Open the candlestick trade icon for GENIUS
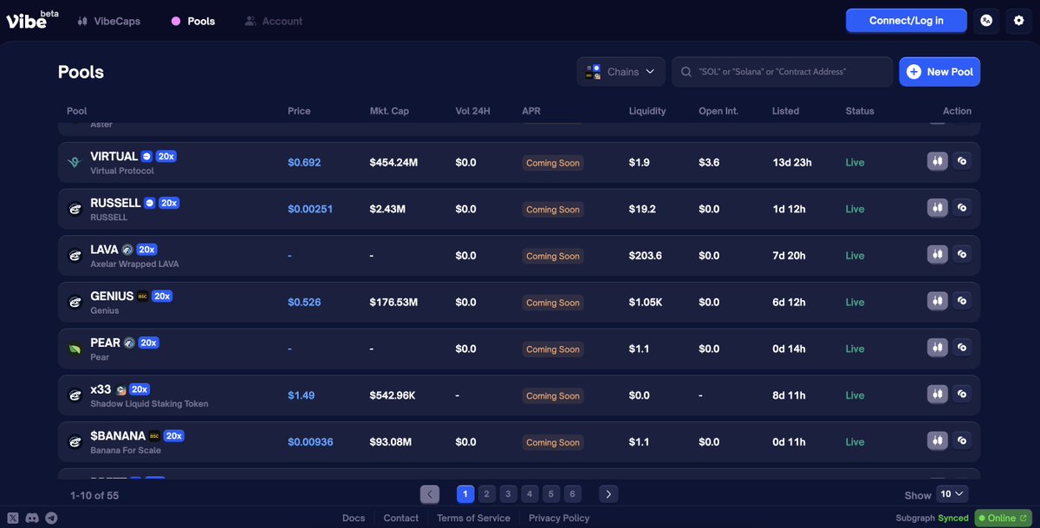The image size is (1040, 528). [x=937, y=301]
